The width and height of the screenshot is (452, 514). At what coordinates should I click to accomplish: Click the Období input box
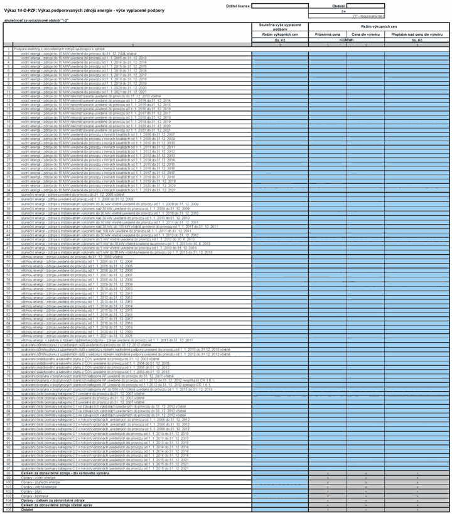365,6
